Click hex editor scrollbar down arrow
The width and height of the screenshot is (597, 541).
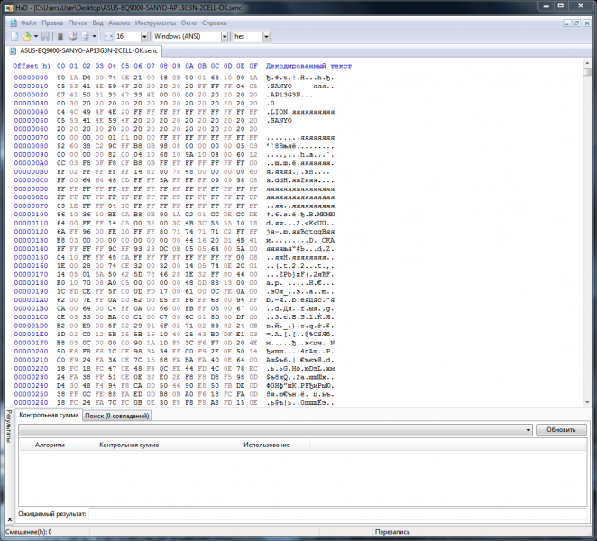pyautogui.click(x=587, y=402)
